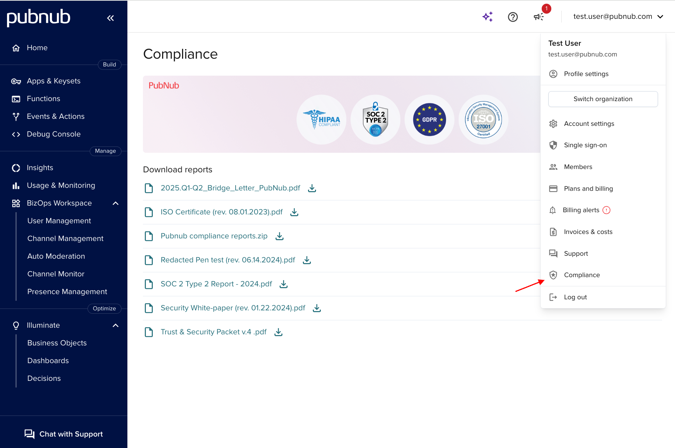The width and height of the screenshot is (675, 448).
Task: Select the Functions sidebar icon
Action: click(16, 99)
